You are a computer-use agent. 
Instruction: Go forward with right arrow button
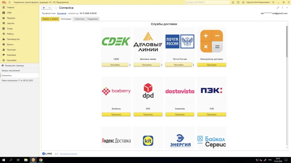49,8
